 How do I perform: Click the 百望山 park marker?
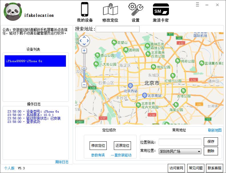point(114,42)
